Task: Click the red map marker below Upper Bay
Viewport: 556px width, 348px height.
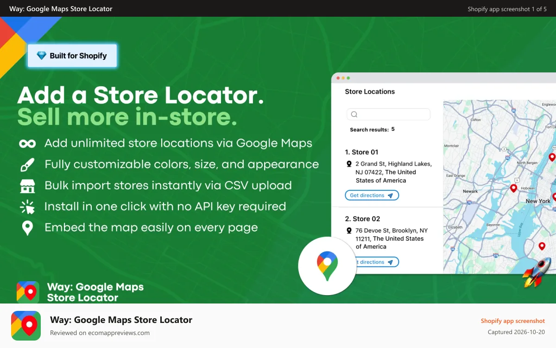Action: pyautogui.click(x=542, y=246)
